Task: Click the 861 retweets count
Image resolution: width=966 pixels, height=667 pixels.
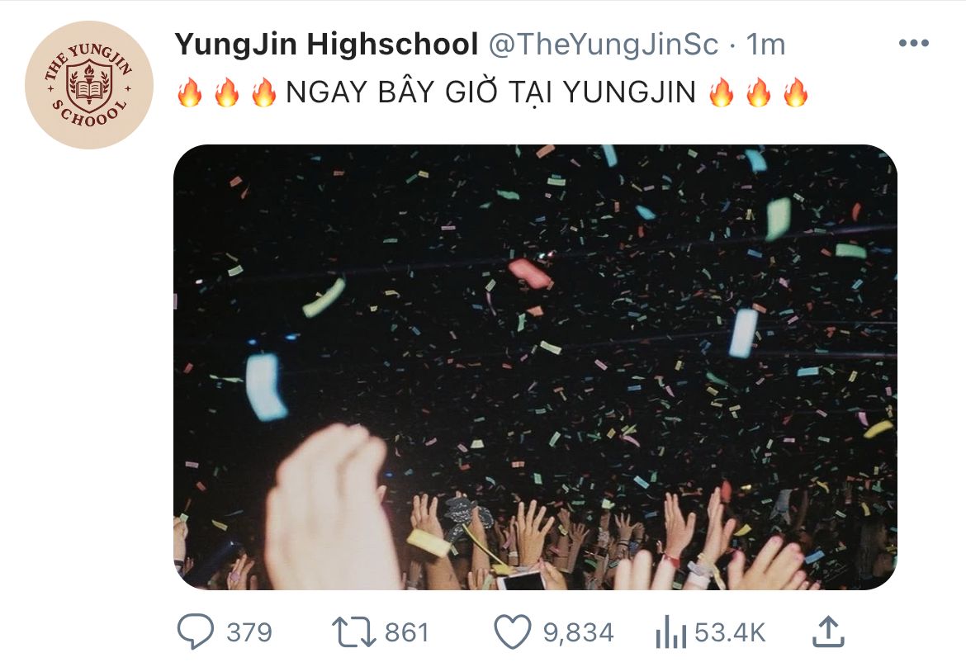Action: click(x=406, y=632)
